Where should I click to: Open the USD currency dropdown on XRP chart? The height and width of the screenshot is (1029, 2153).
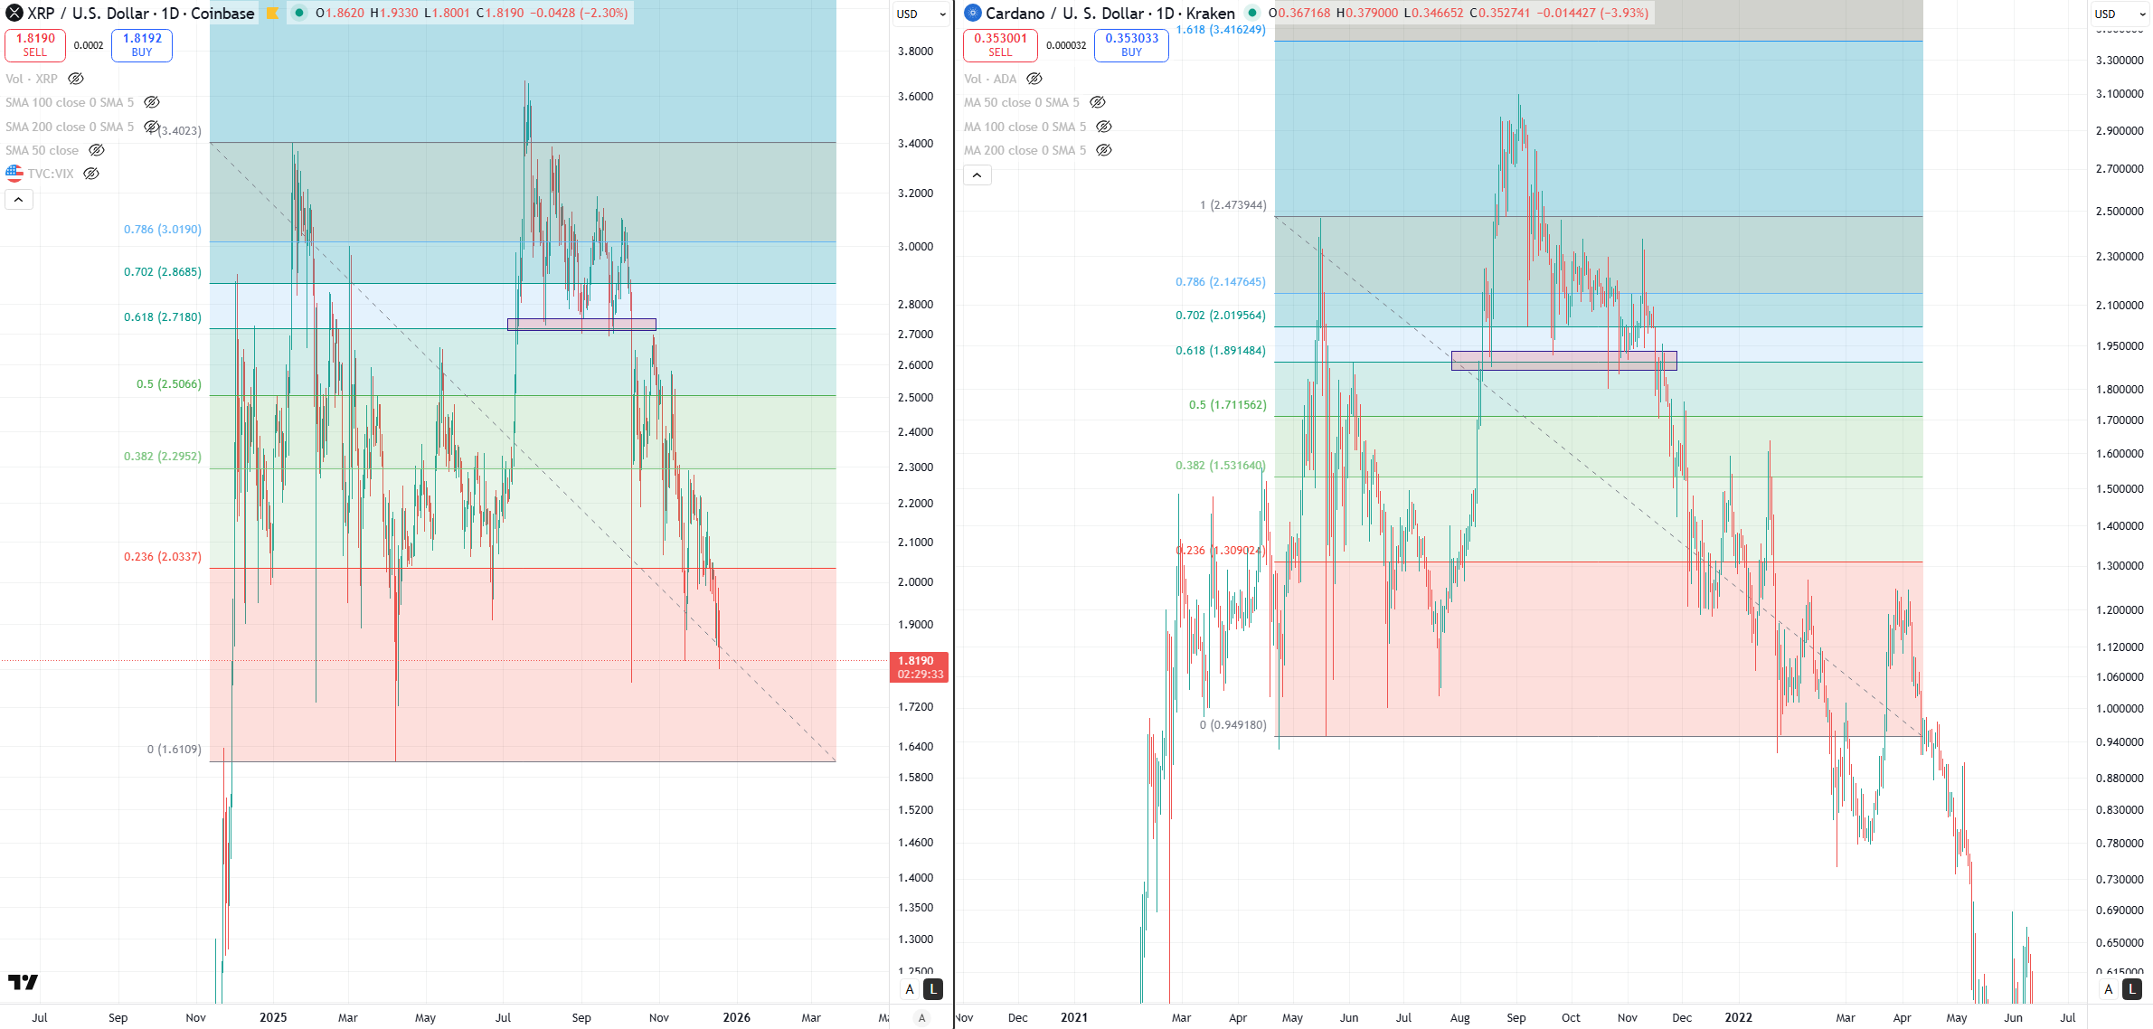tap(919, 14)
